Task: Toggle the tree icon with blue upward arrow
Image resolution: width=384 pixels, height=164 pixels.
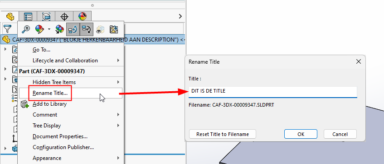Action: click(x=73, y=29)
